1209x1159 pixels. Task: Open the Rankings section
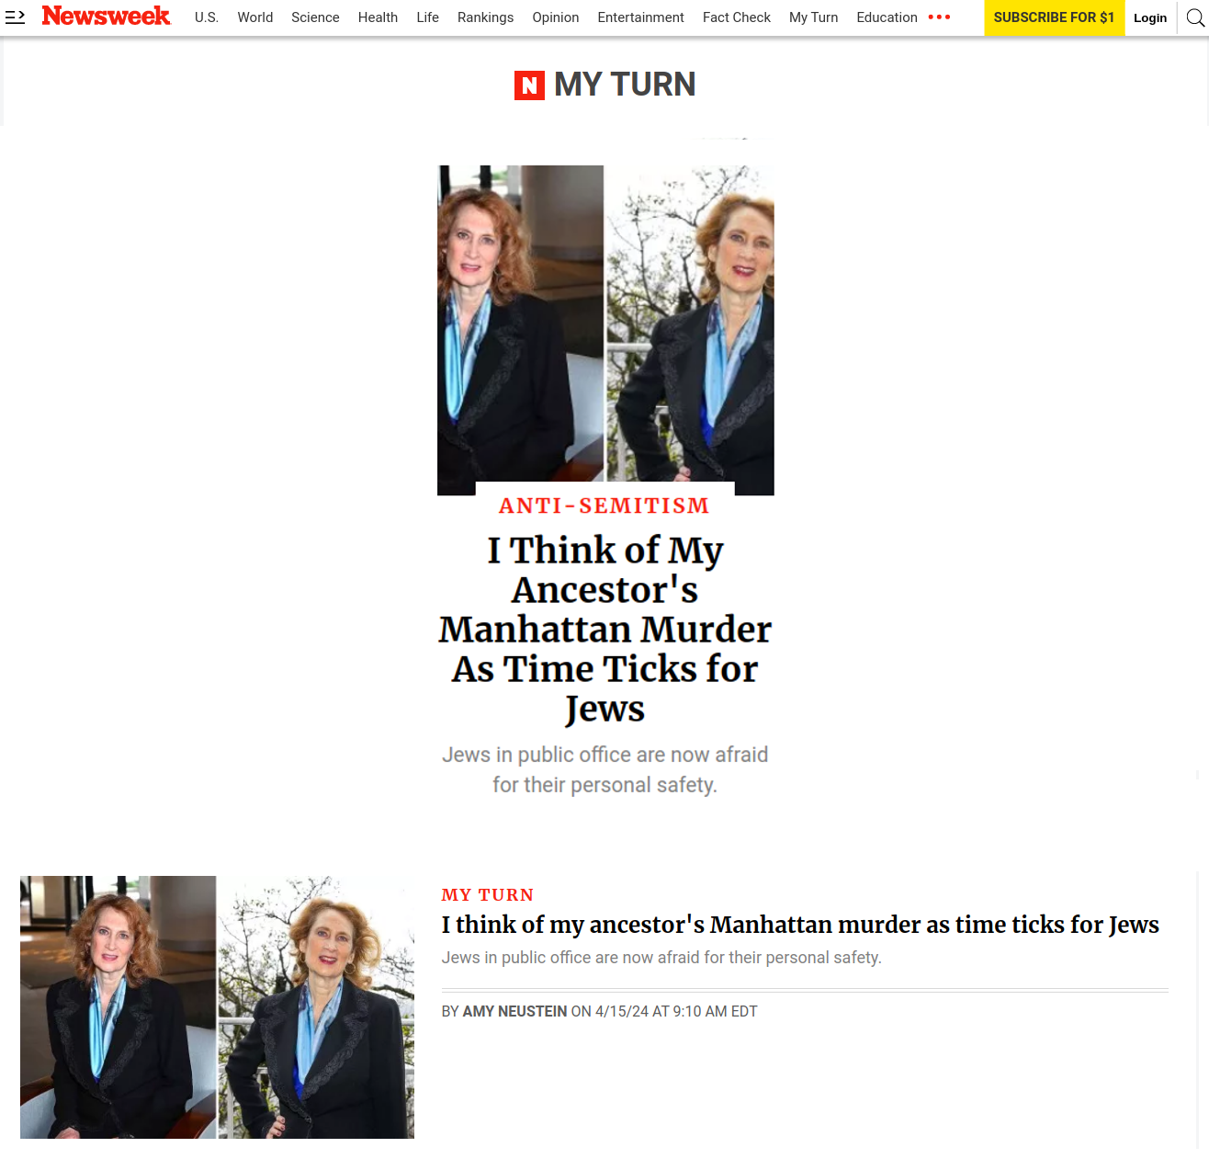point(485,17)
